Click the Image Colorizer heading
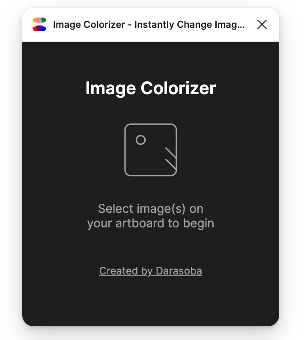304x340 pixels. [151, 88]
